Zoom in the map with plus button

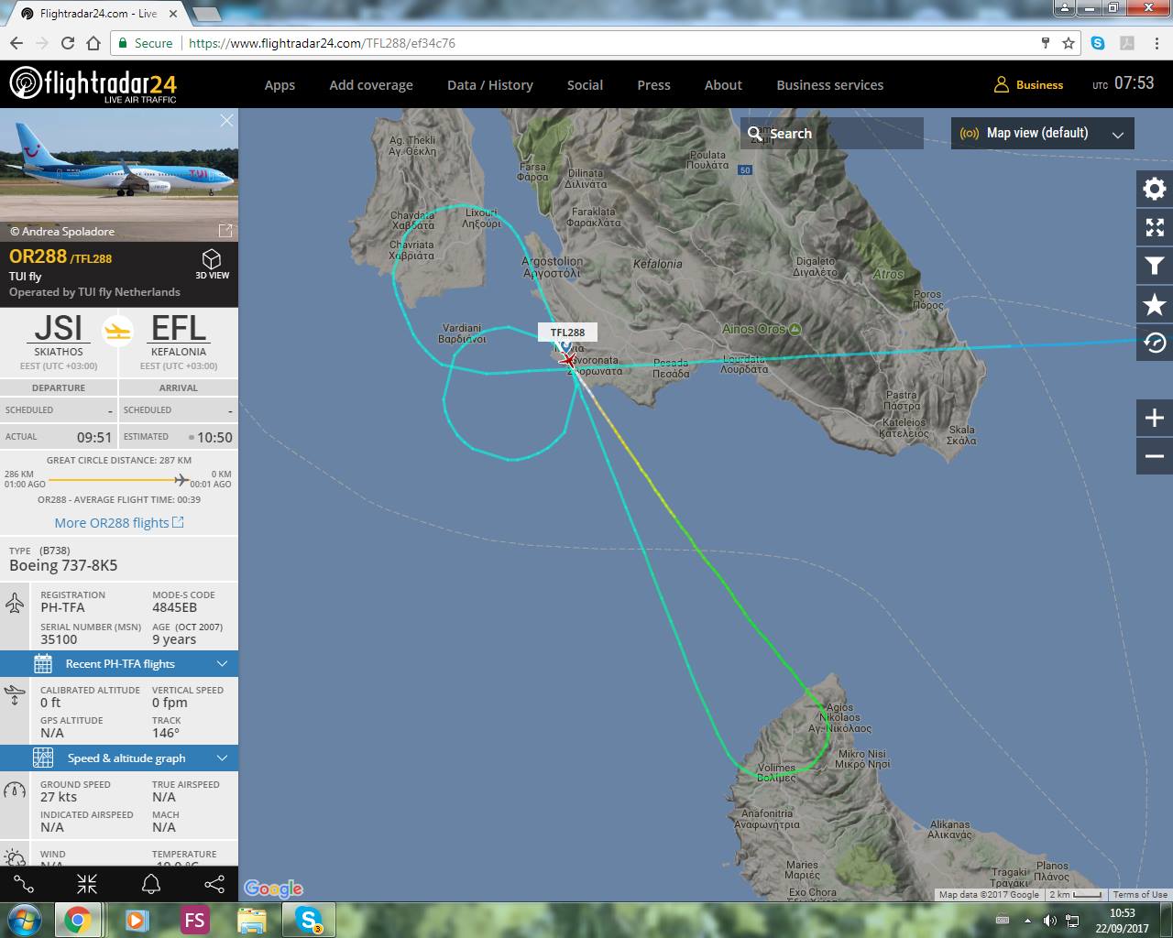pyautogui.click(x=1155, y=418)
